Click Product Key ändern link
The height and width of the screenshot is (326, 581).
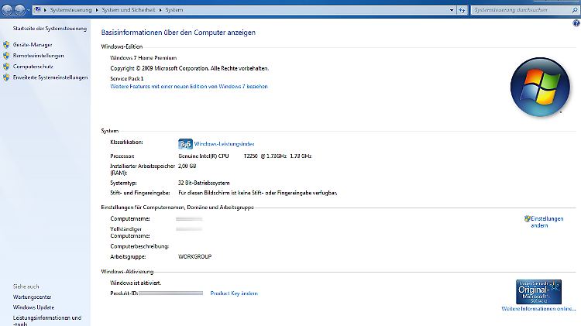(234, 293)
